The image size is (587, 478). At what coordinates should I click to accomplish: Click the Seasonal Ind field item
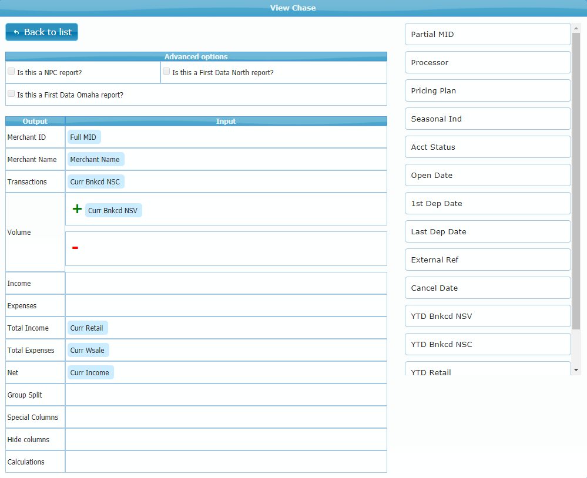point(488,119)
